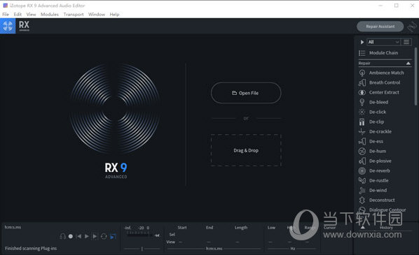Image resolution: width=419 pixels, height=255 pixels.
Task: Play selection in transport controls
Action: tap(95, 236)
